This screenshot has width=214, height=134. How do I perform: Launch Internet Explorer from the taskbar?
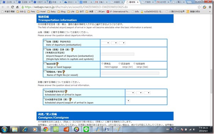(x=25, y=129)
